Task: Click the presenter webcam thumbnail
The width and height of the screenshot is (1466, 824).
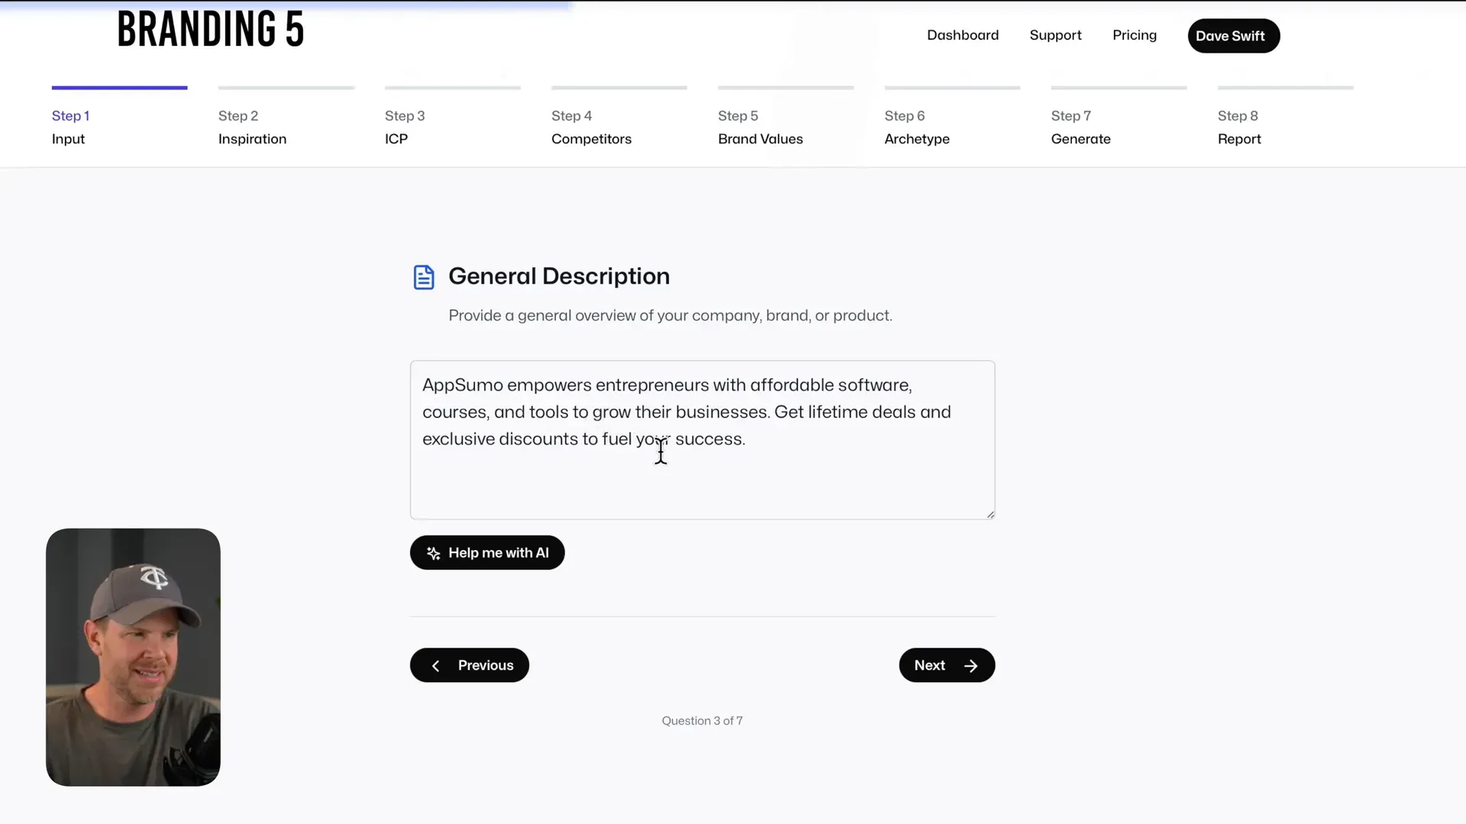Action: (133, 657)
